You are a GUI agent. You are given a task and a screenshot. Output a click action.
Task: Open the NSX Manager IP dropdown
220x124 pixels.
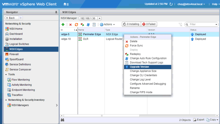(99, 18)
